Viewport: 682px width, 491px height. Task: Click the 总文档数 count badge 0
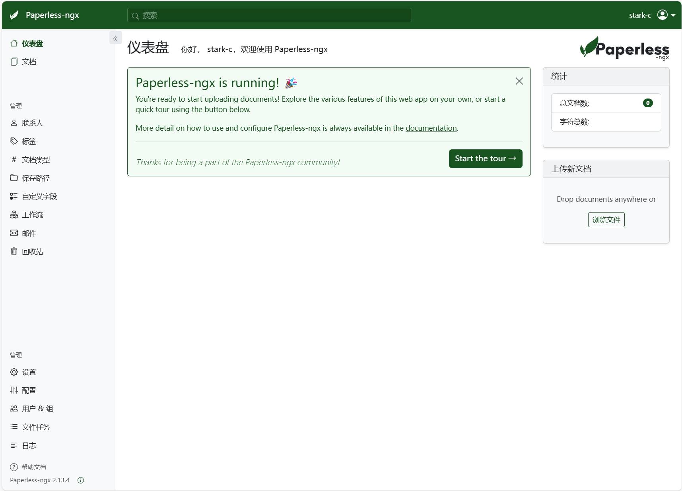point(648,103)
